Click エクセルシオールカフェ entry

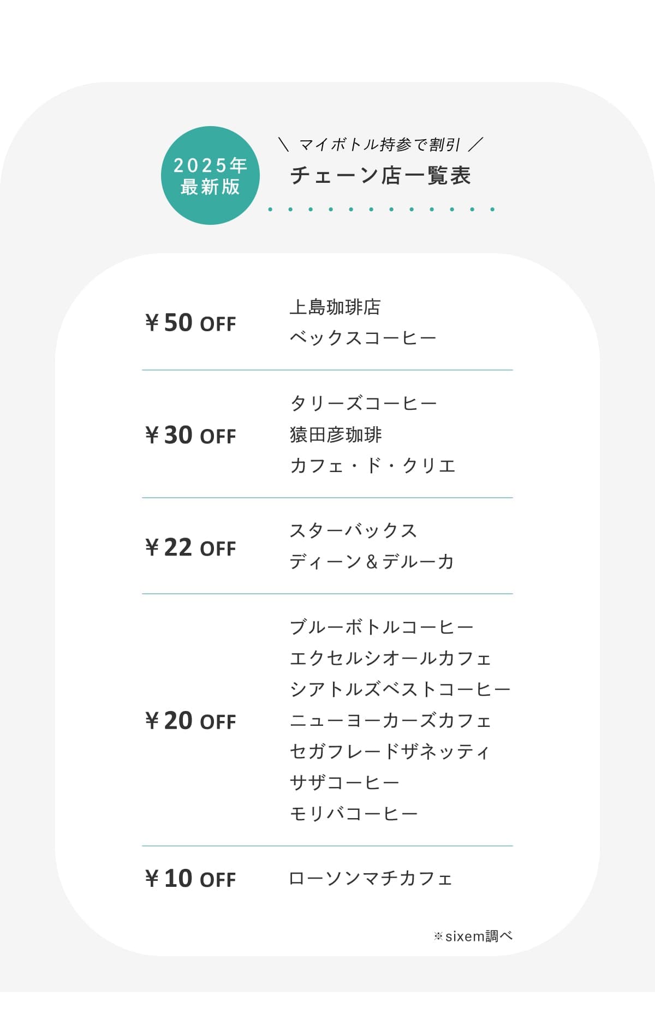391,658
